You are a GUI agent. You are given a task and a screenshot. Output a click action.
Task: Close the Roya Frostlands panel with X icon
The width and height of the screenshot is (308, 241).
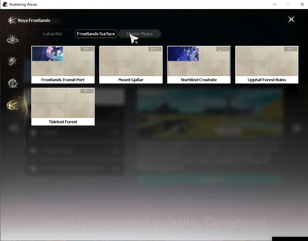[291, 19]
